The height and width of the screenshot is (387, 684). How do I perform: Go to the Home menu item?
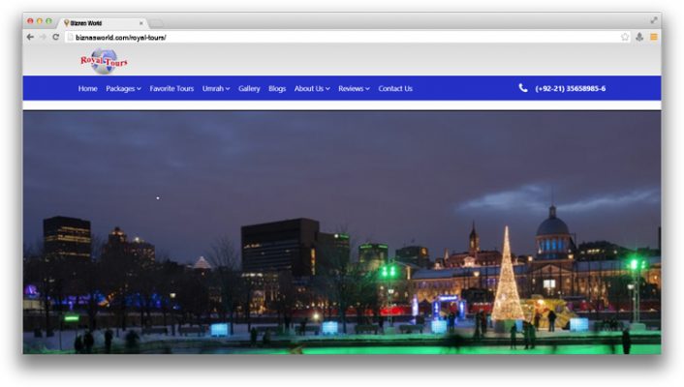tap(88, 89)
